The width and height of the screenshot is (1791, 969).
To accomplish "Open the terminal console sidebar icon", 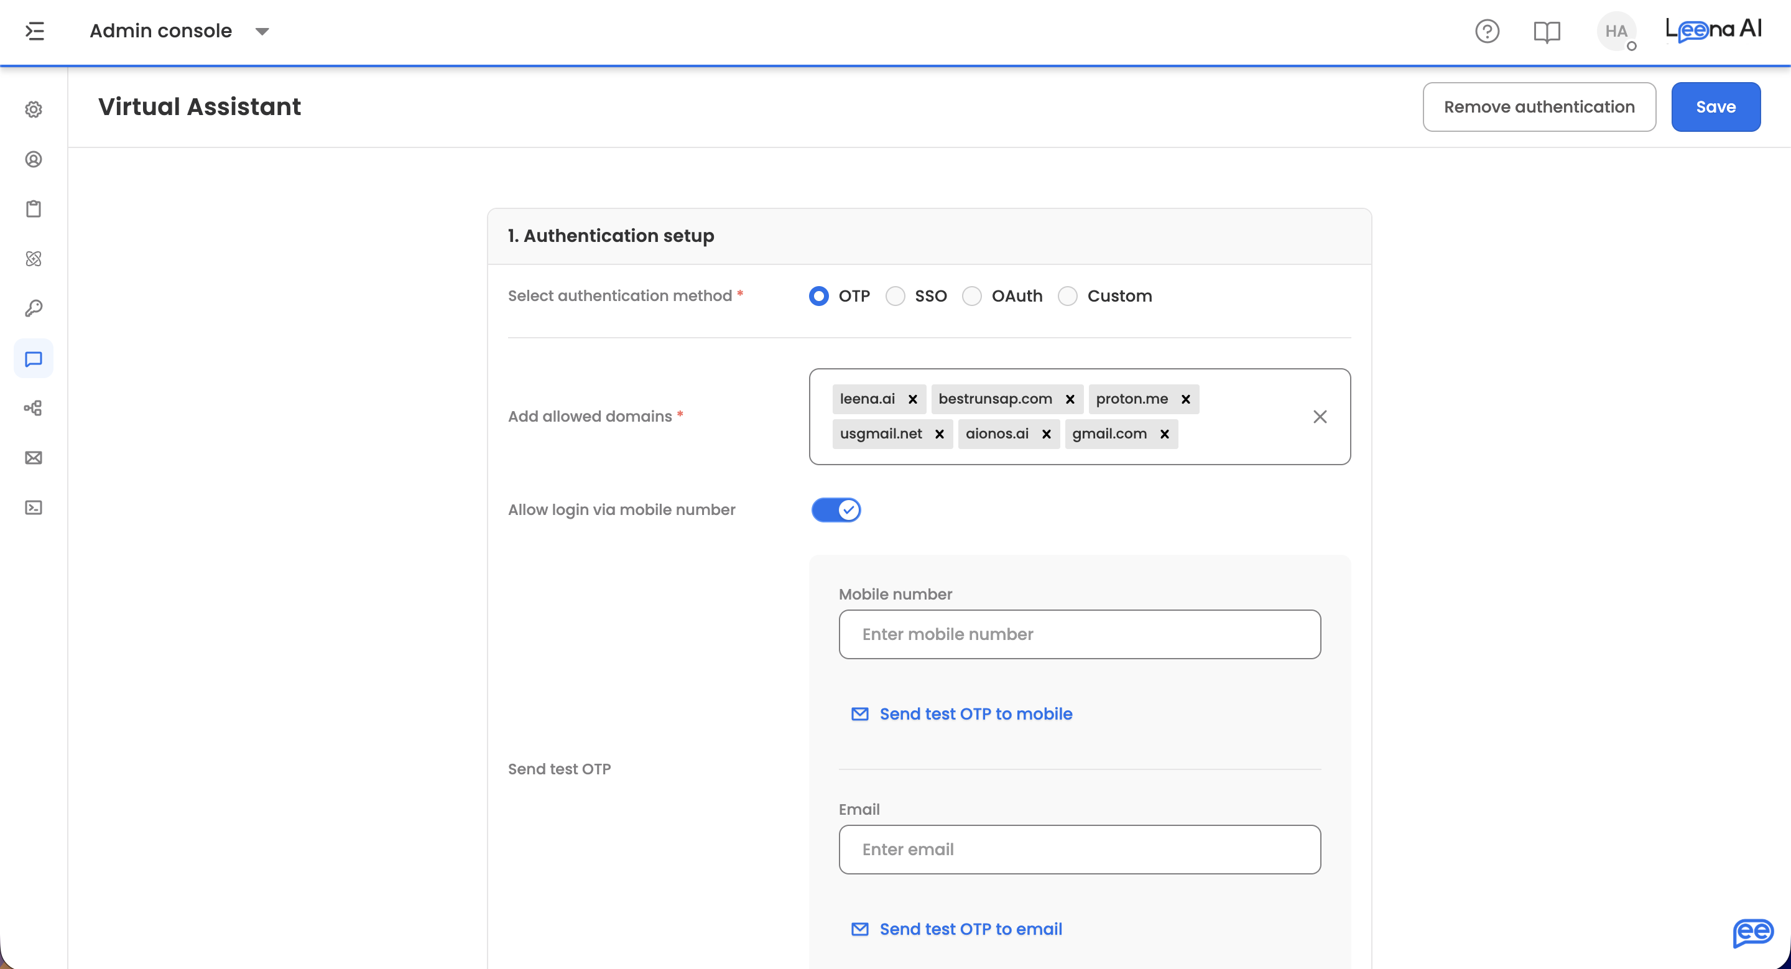I will click(34, 508).
